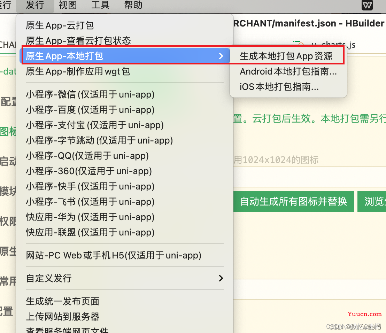
Task: Select 原生App-制作应用wgt包
Action: coord(78,71)
